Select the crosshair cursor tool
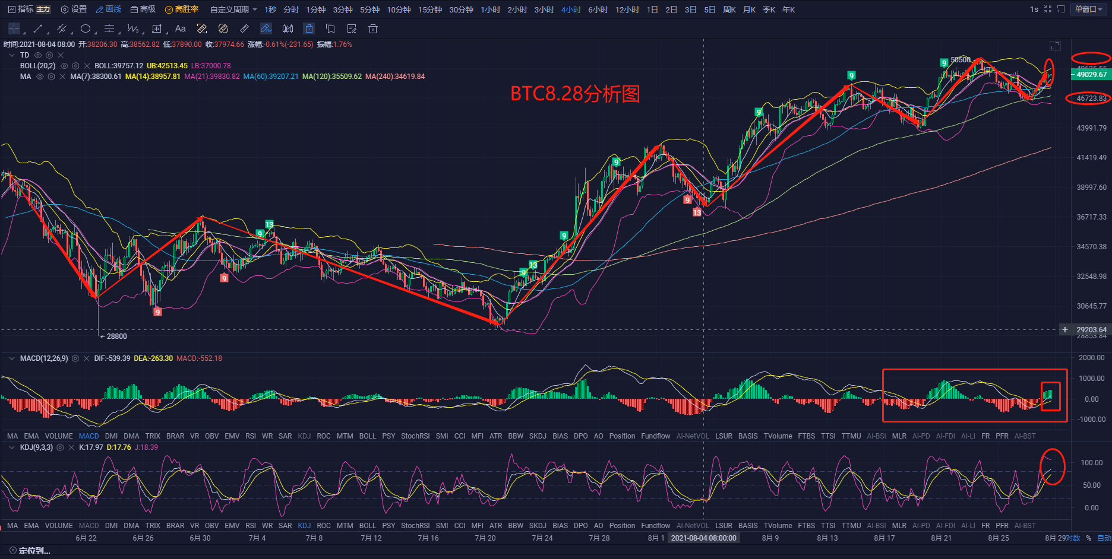1112x559 pixels. 14,28
